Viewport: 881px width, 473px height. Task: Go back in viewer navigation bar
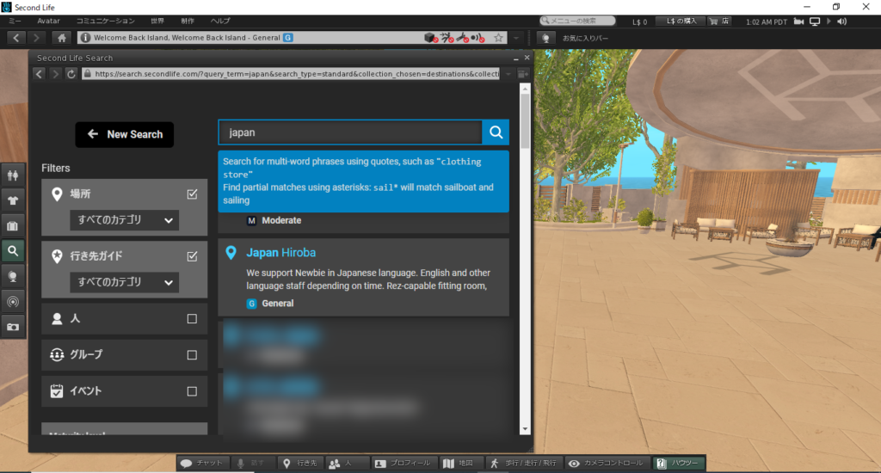pos(16,38)
